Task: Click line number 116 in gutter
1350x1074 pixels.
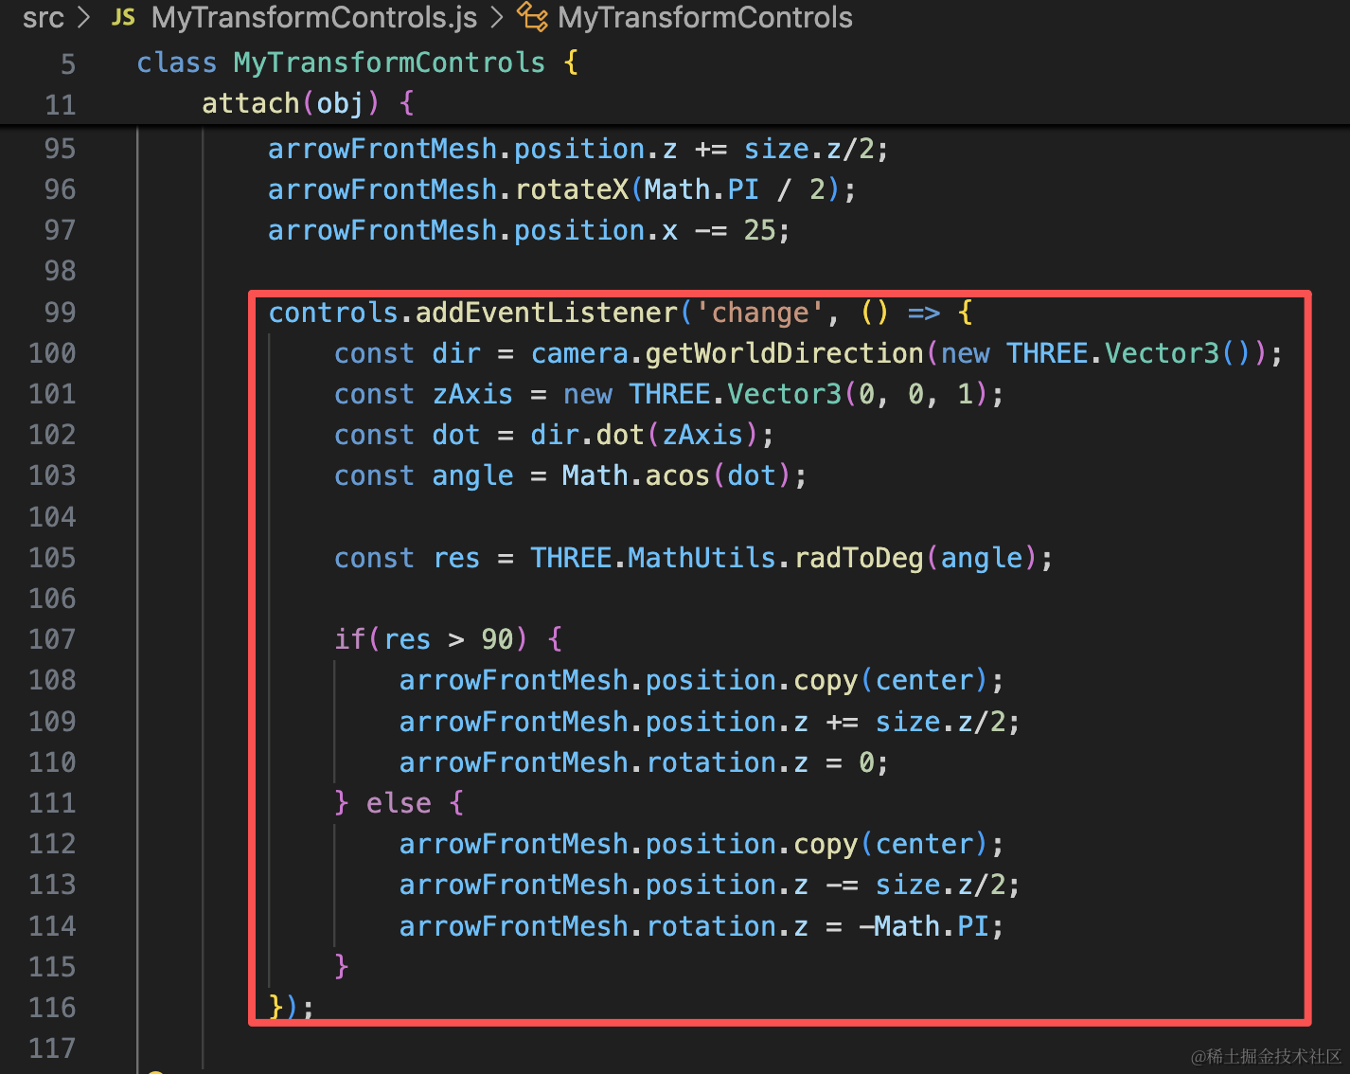Action: pos(52,1008)
